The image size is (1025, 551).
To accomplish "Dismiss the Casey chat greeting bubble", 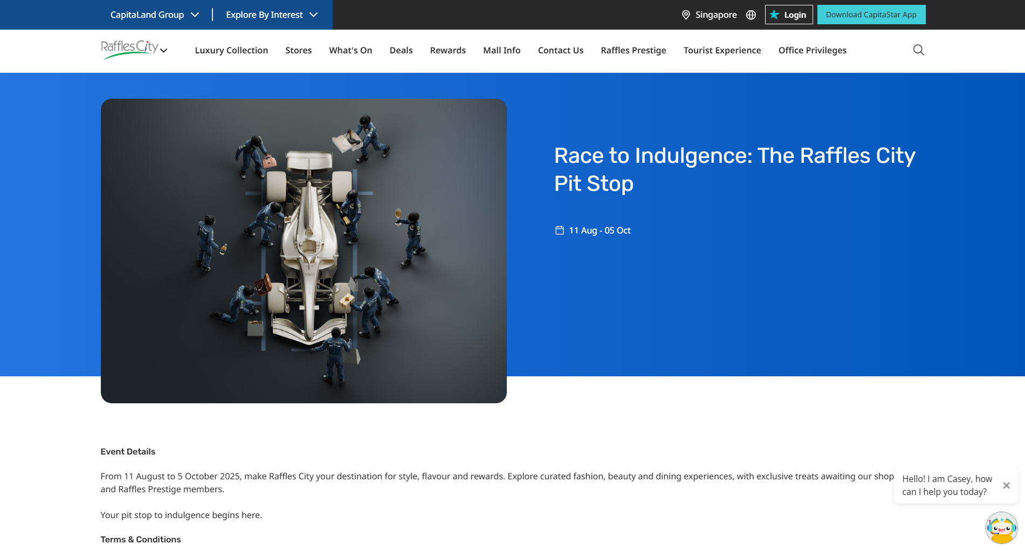I will (x=1006, y=485).
